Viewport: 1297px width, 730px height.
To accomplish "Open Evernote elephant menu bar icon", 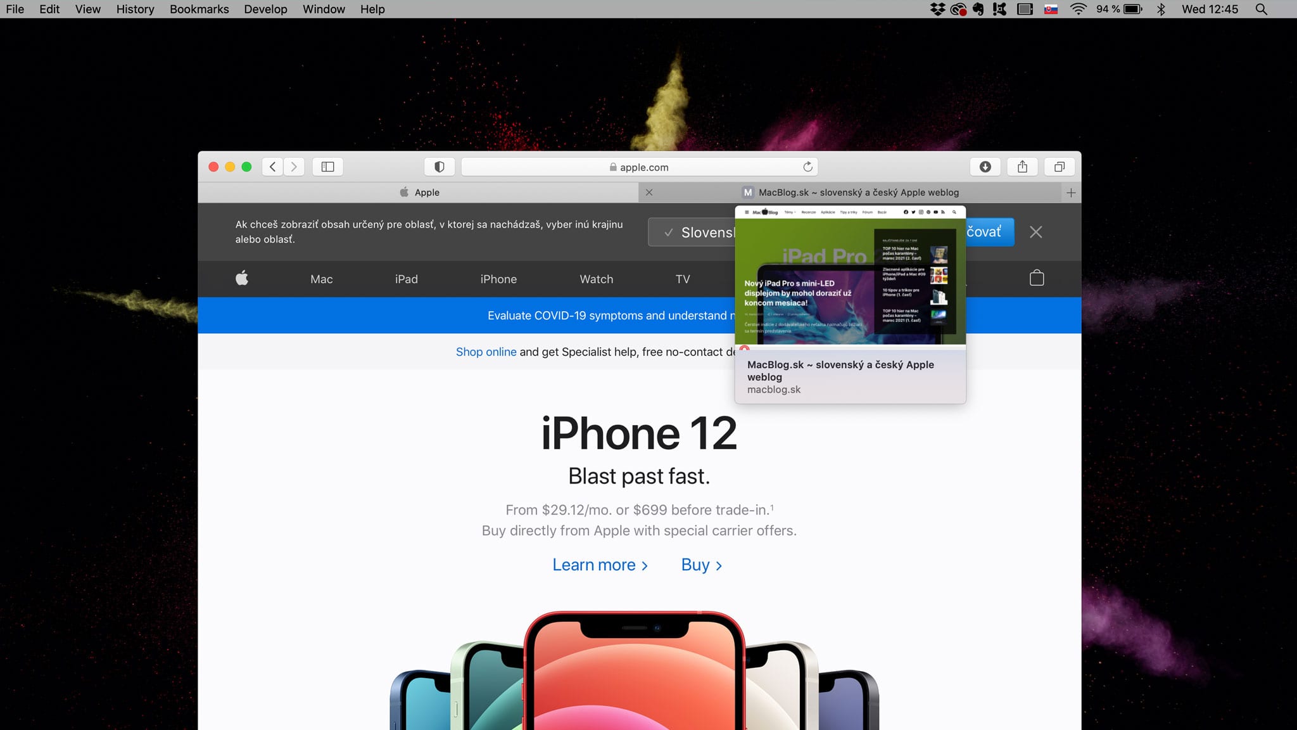I will 978,9.
